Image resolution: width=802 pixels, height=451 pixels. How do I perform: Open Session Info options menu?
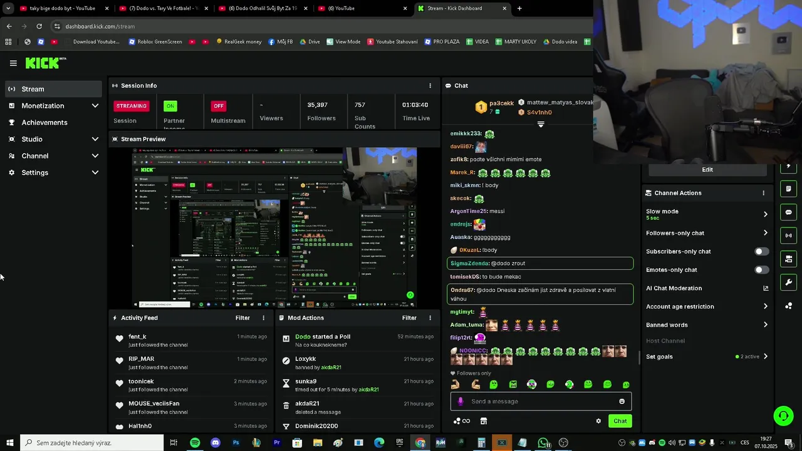tap(430, 86)
